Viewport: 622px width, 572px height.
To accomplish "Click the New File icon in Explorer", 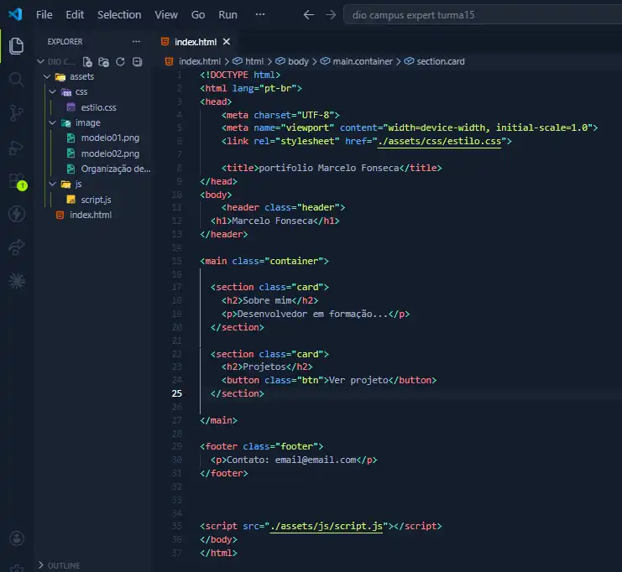I will coord(87,61).
